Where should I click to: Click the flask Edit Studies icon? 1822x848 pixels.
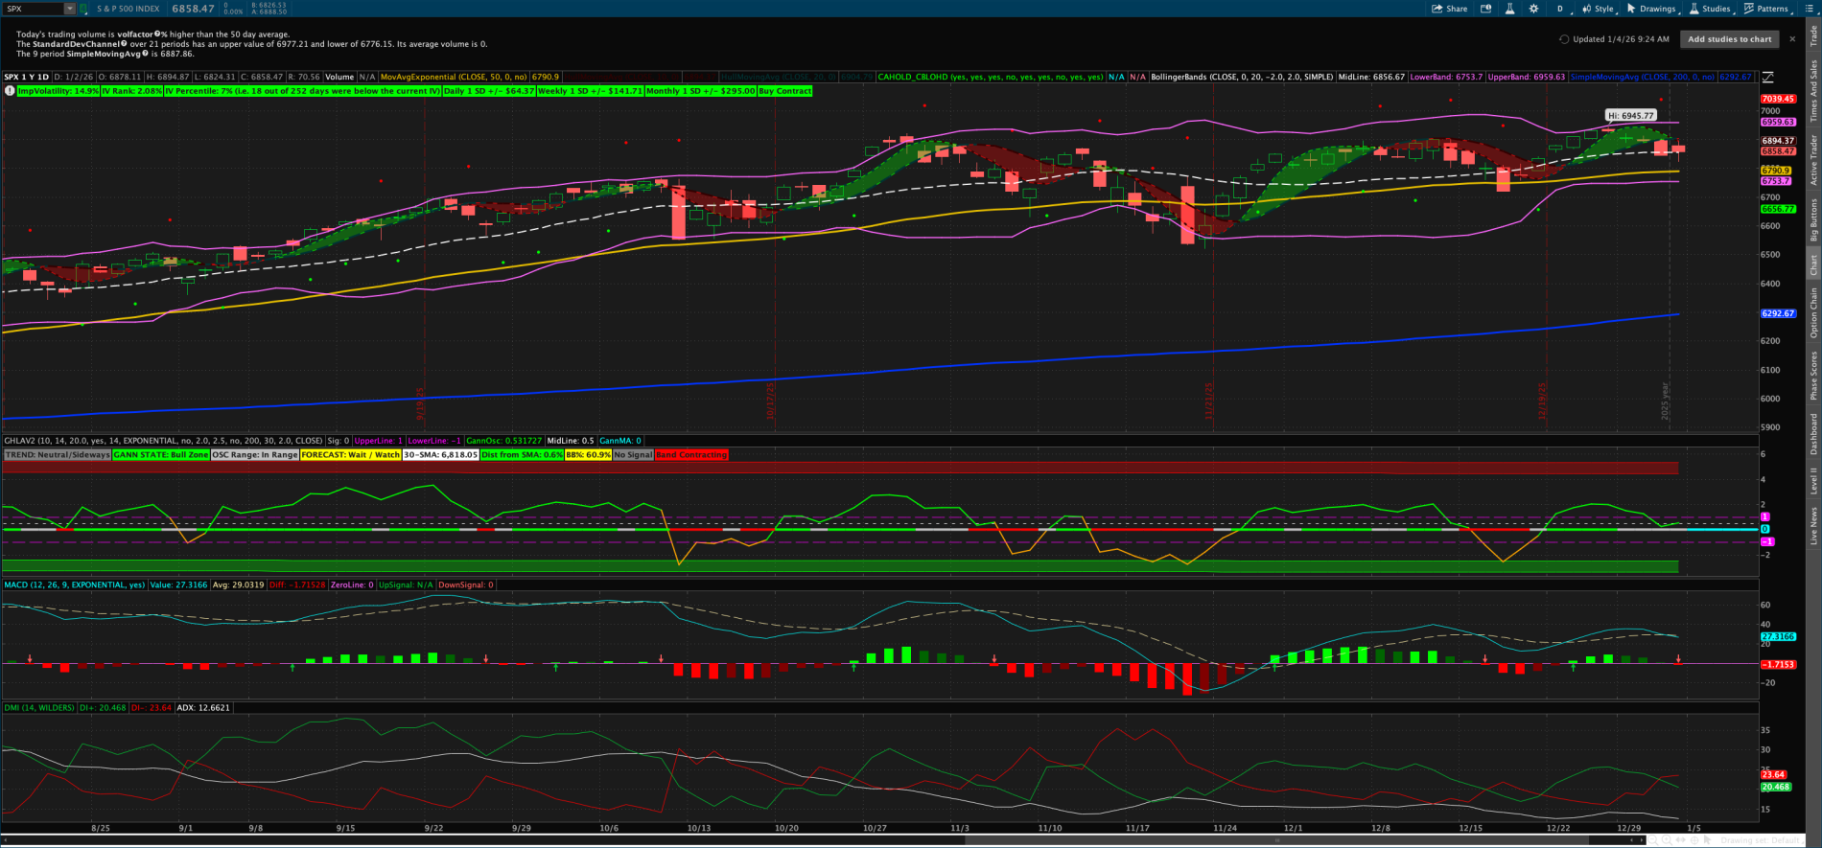click(x=1509, y=9)
